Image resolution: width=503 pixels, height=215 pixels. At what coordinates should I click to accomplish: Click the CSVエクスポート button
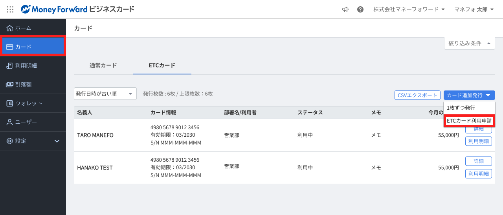pyautogui.click(x=417, y=95)
